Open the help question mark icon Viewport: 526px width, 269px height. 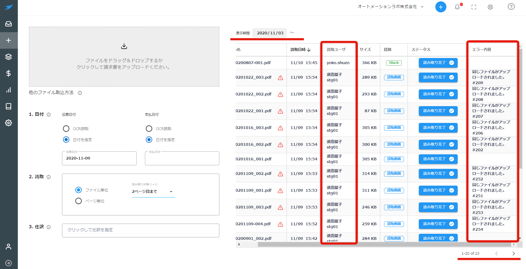511,7
